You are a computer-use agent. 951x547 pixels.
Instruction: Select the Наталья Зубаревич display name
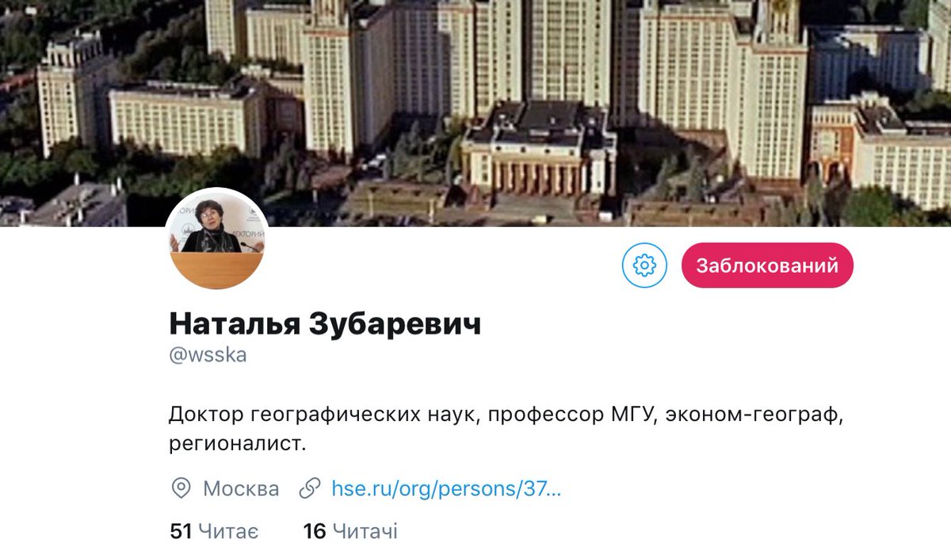tap(325, 323)
